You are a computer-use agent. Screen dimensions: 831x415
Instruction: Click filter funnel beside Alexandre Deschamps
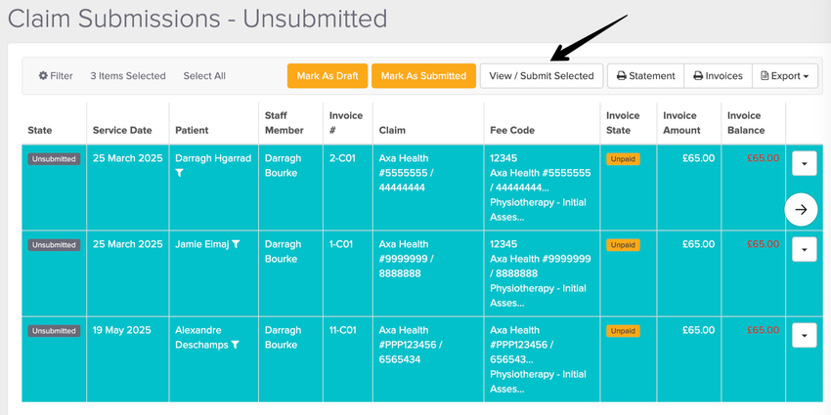[x=236, y=346]
